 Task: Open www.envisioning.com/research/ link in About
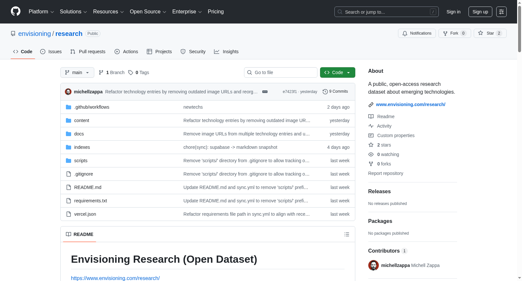pos(411,104)
